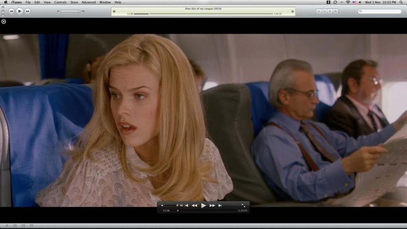This screenshot has width=407, height=229.
Task: Skip to previous chapter in overlay controller
Action: pyautogui.click(x=186, y=206)
